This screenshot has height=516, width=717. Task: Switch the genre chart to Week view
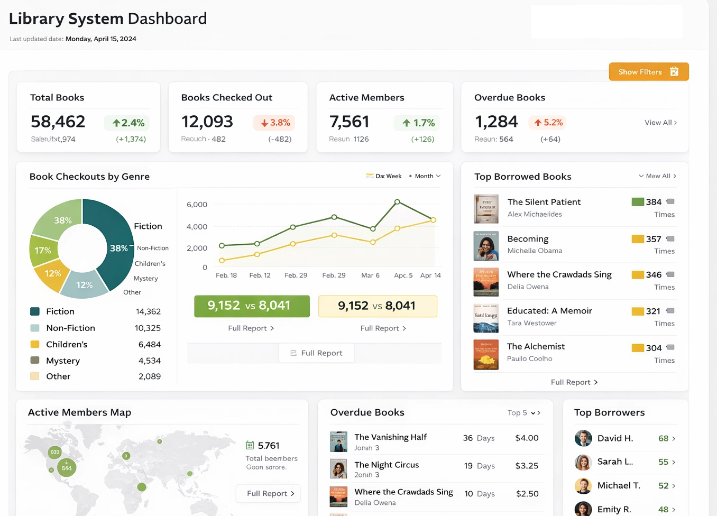[393, 176]
